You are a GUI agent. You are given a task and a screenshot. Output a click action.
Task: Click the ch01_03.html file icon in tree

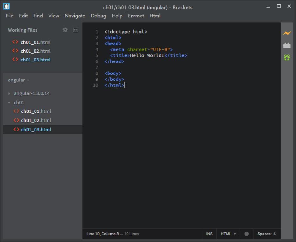coord(16,129)
